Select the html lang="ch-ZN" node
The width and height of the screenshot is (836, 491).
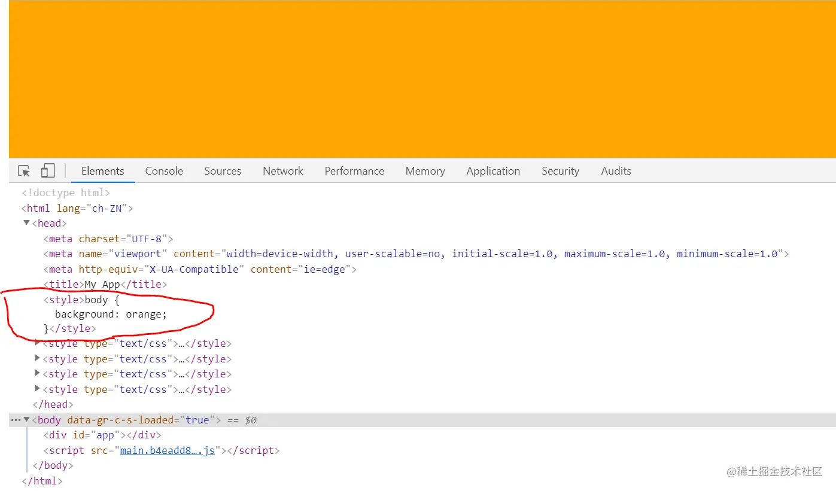click(x=77, y=208)
